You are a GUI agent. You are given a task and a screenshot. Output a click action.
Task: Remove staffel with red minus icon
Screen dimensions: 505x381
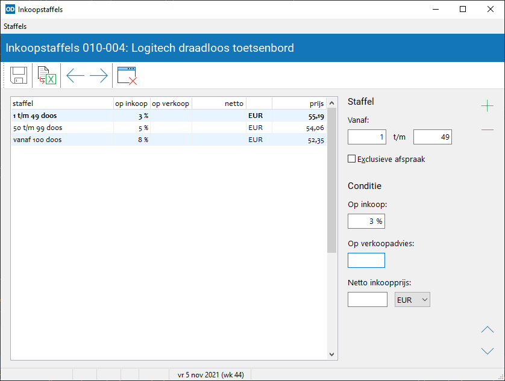[x=488, y=129]
